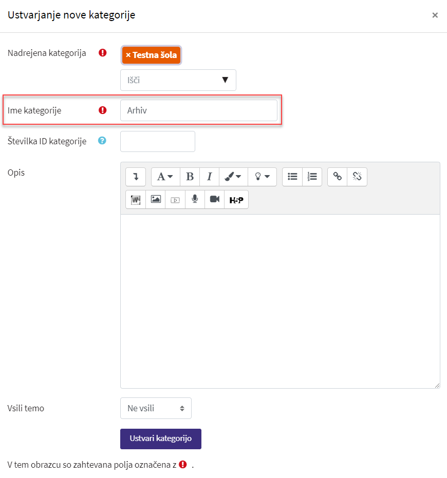Show more editor toolbar buttons
447x478 pixels.
136,177
